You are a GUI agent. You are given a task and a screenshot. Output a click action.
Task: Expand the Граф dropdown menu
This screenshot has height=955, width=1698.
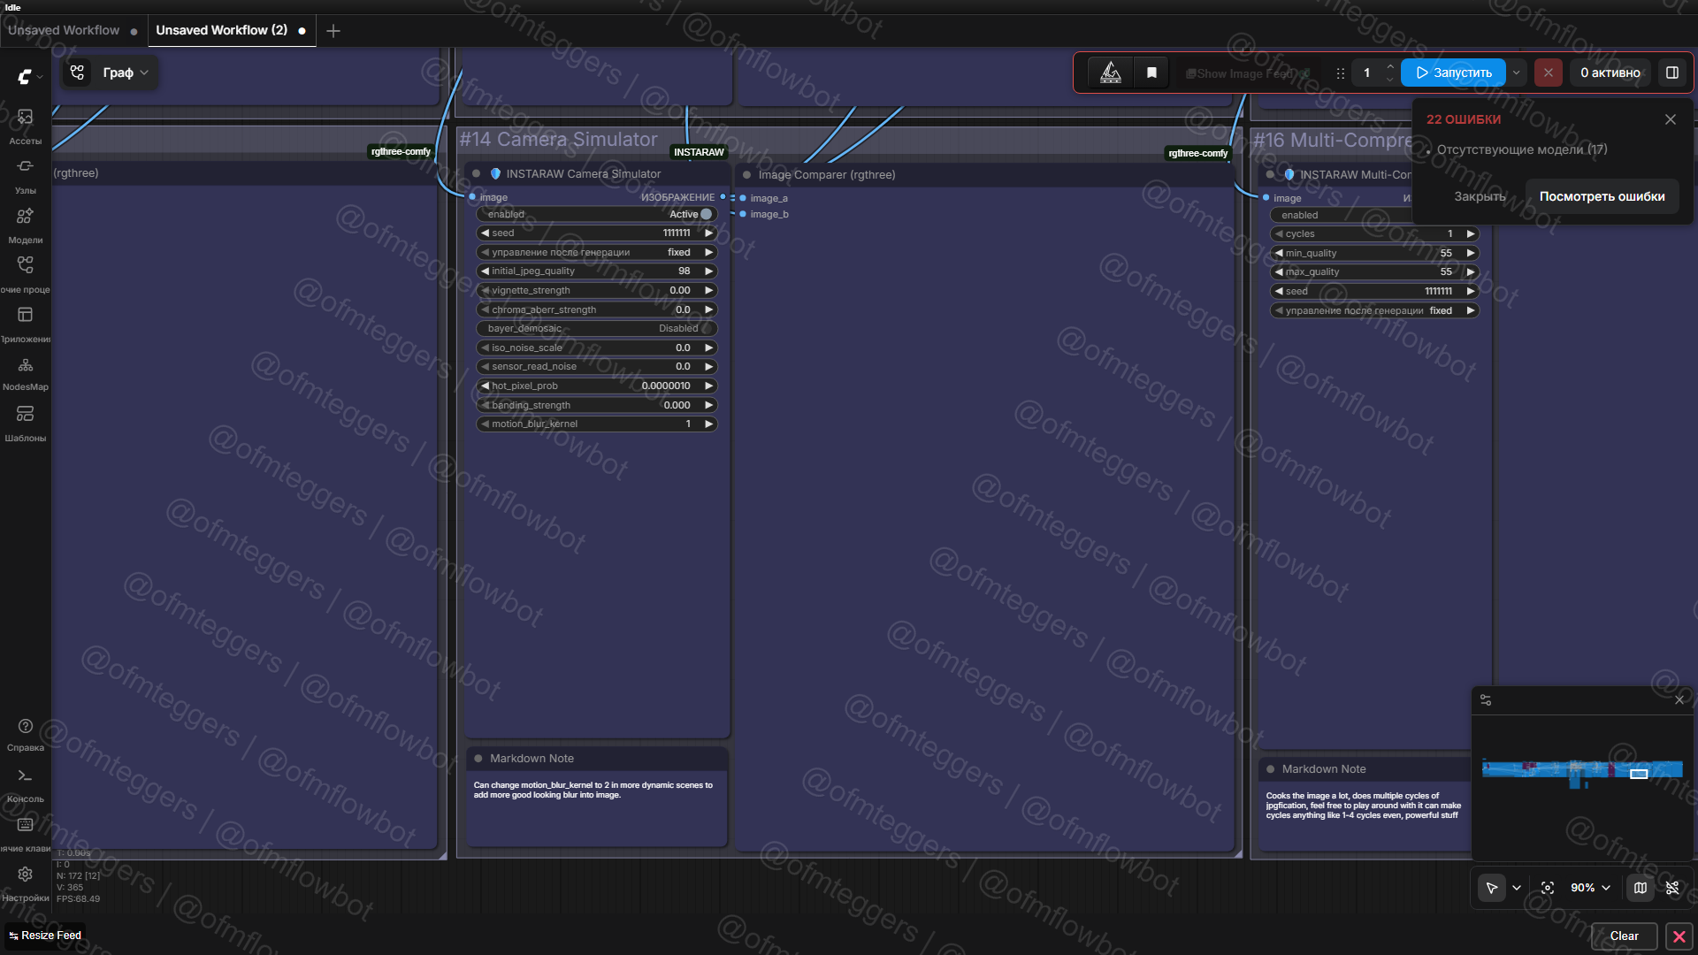tap(125, 73)
